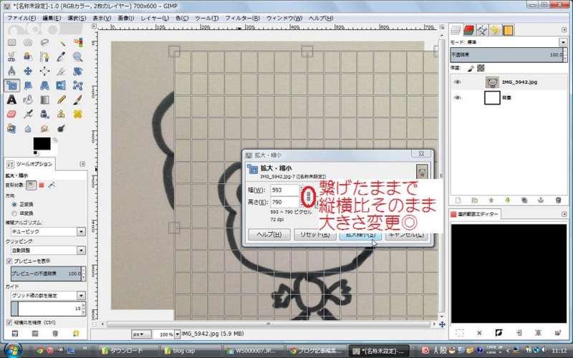Open the layer モード dropdown
This screenshot has width=573, height=358.
pos(563,42)
